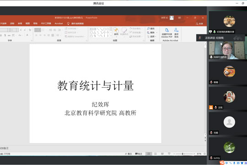This screenshot has height=165, width=247.
Task: Click the participant with blank gray avatar
Action: click(229, 122)
